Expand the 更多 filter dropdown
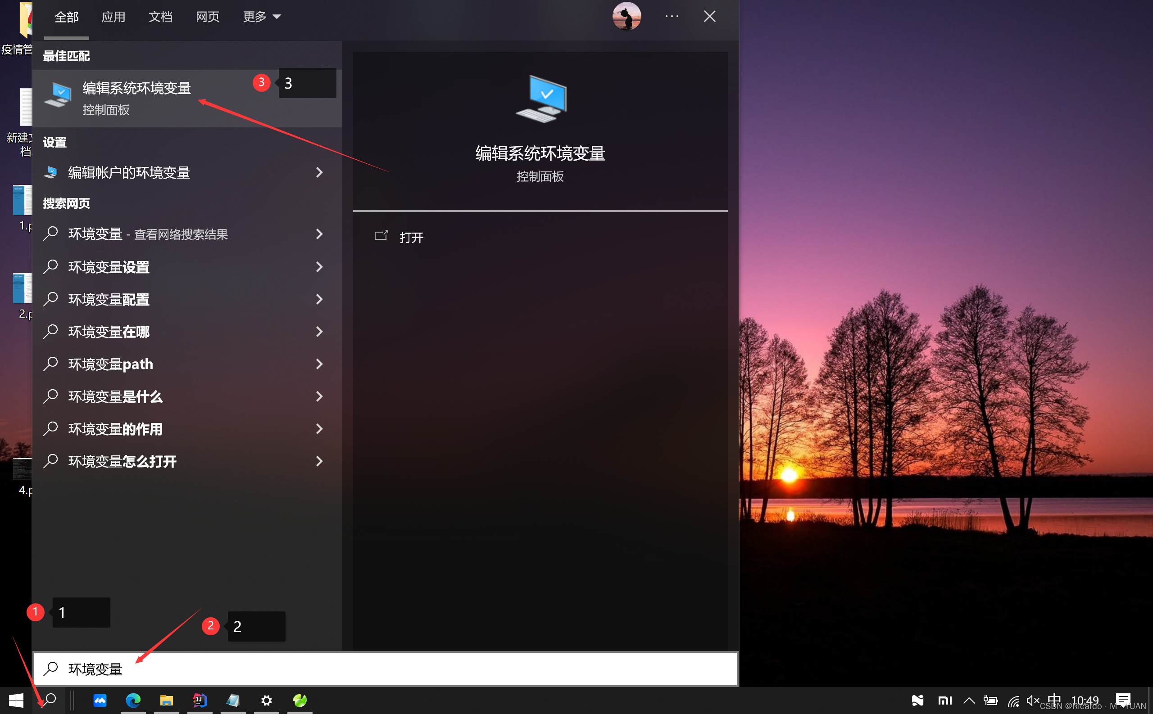1153x714 pixels. pos(261,17)
